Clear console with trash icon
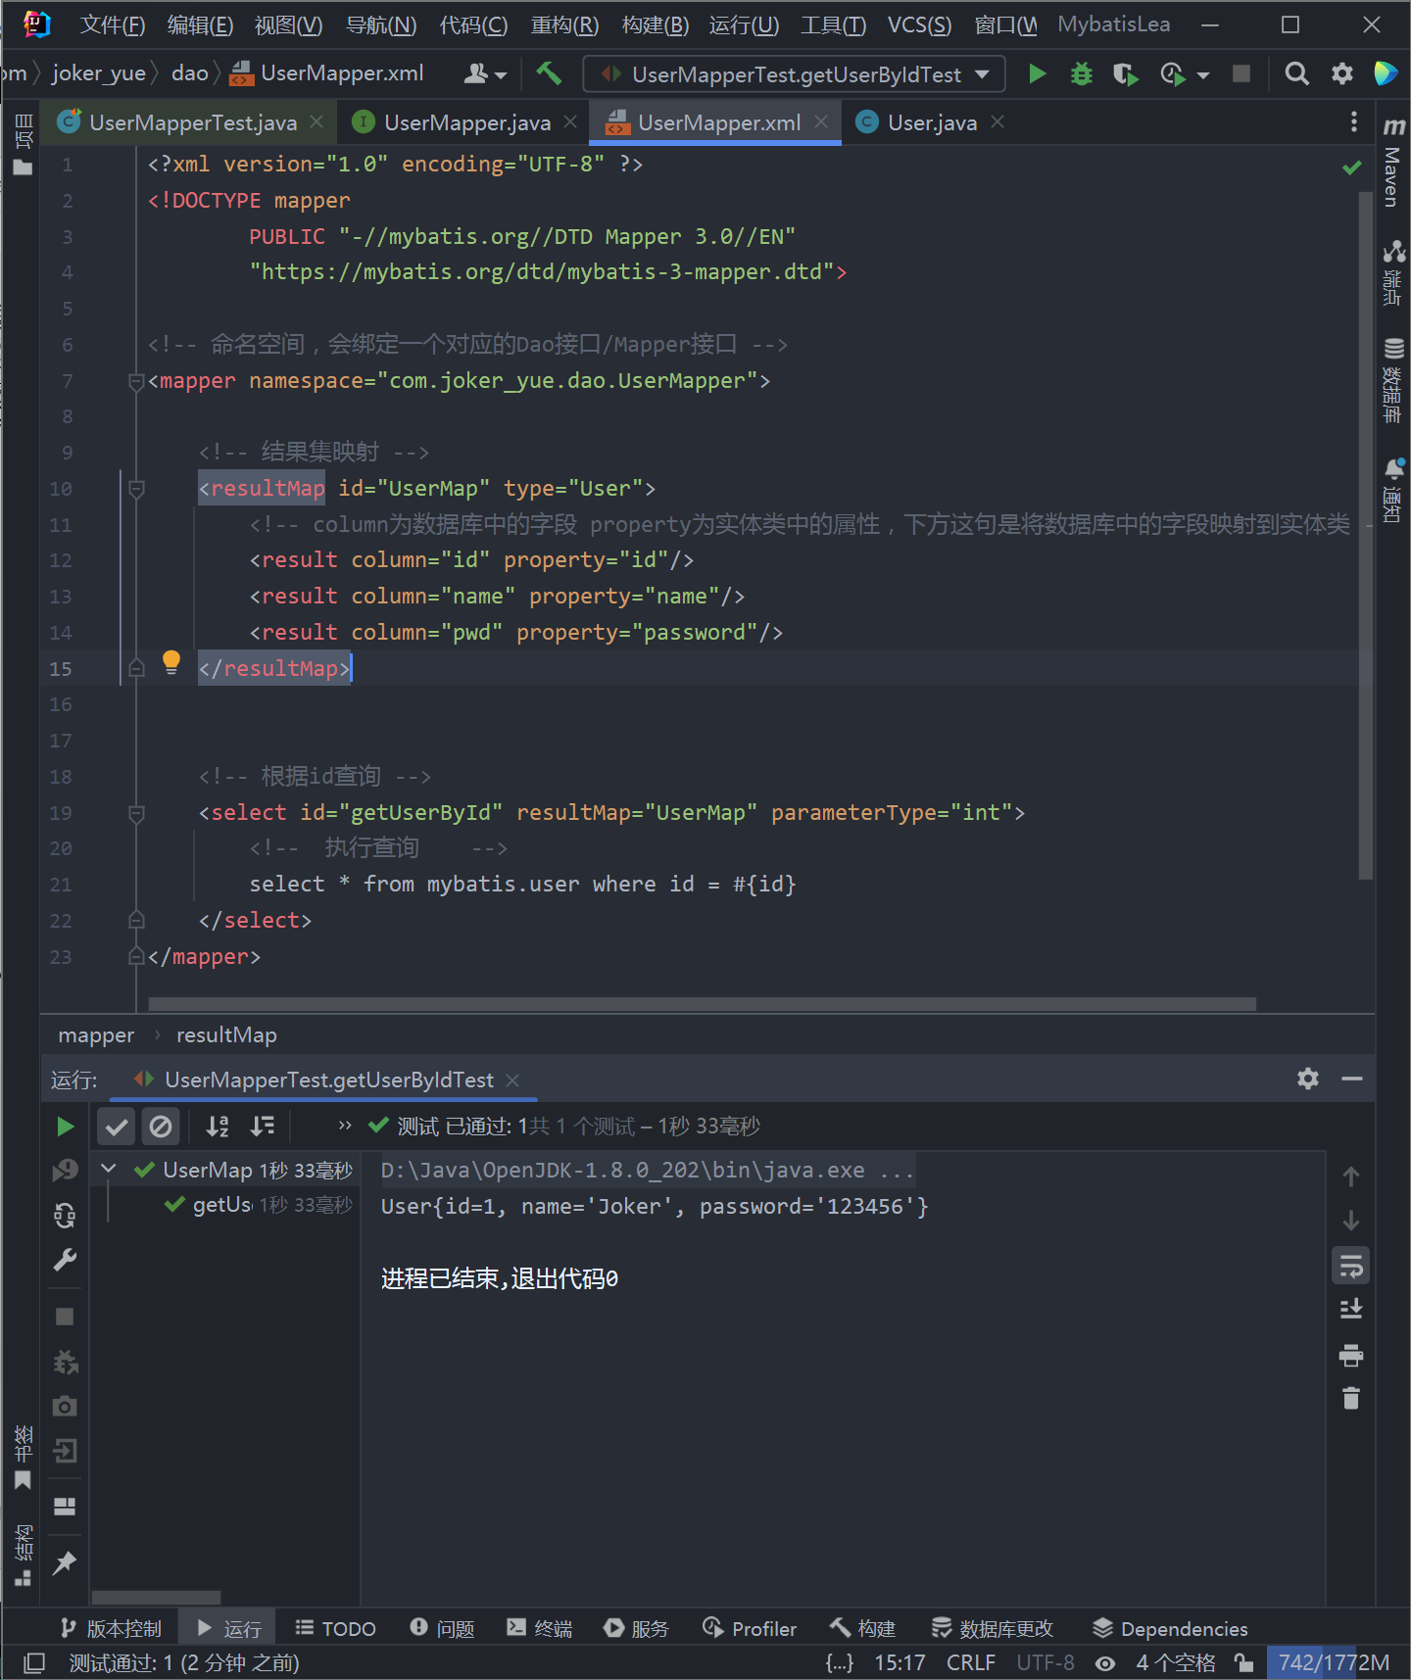 1350,1399
